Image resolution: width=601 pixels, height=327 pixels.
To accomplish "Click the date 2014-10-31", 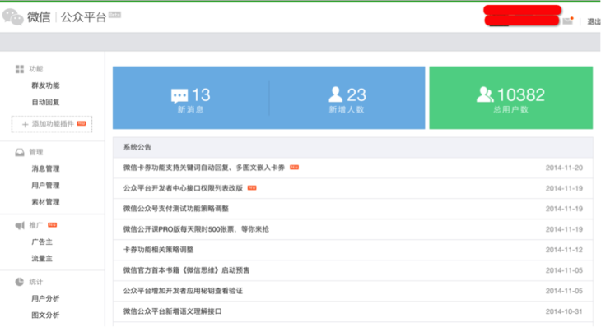I will (x=564, y=311).
